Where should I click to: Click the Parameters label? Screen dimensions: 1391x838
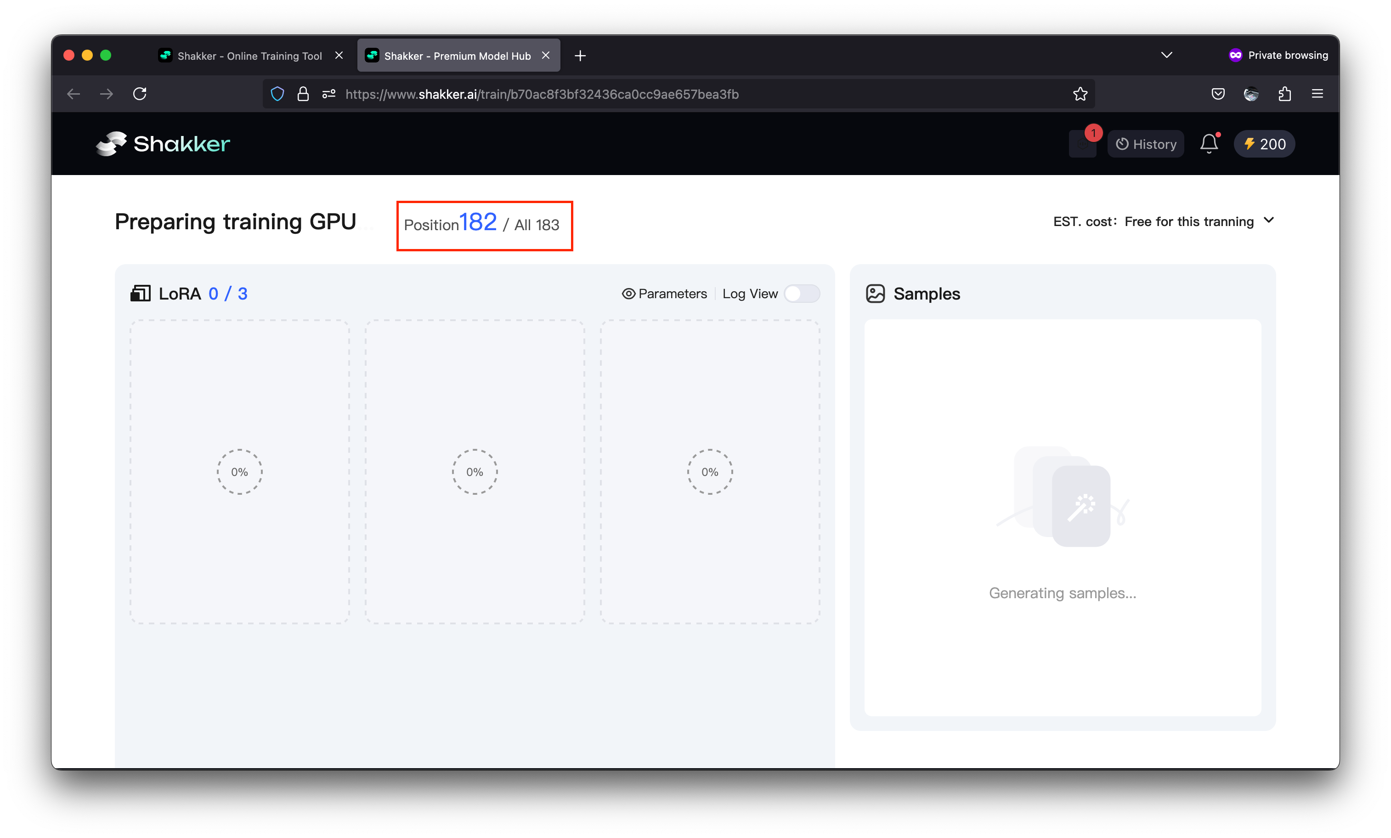673,293
